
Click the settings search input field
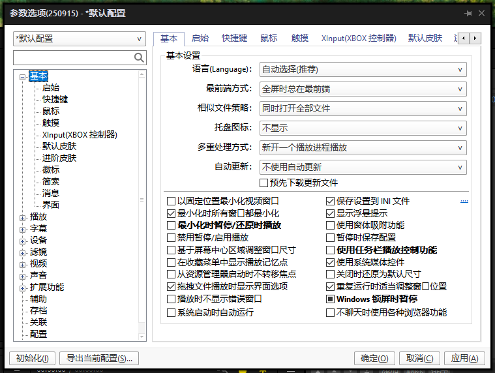(73, 58)
